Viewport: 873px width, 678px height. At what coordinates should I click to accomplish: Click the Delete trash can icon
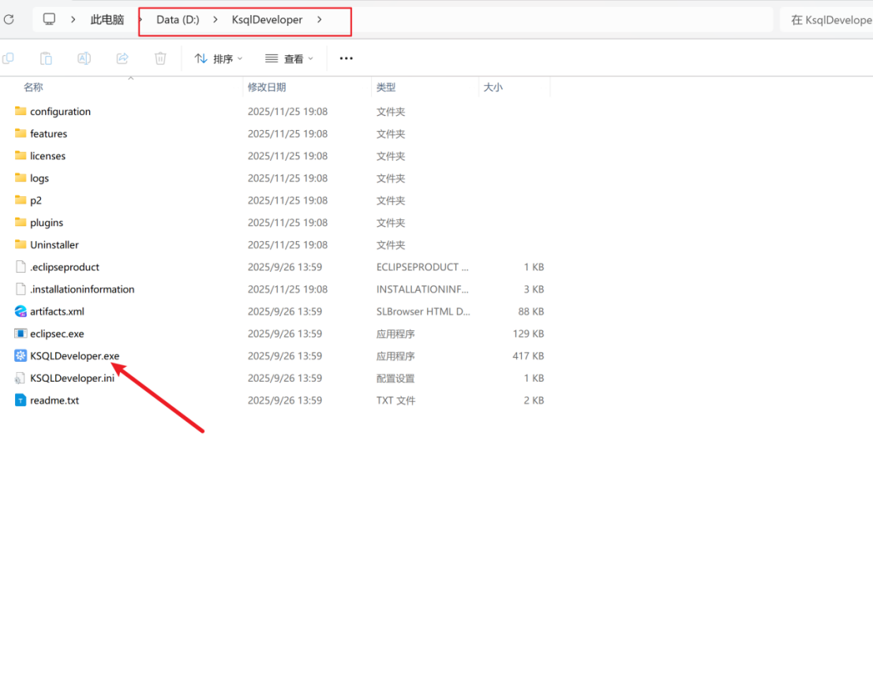160,58
